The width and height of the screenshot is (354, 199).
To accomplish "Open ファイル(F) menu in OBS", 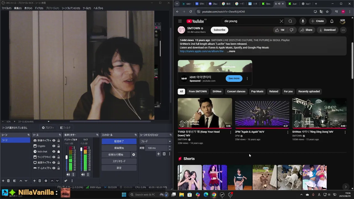I will point(7,8).
